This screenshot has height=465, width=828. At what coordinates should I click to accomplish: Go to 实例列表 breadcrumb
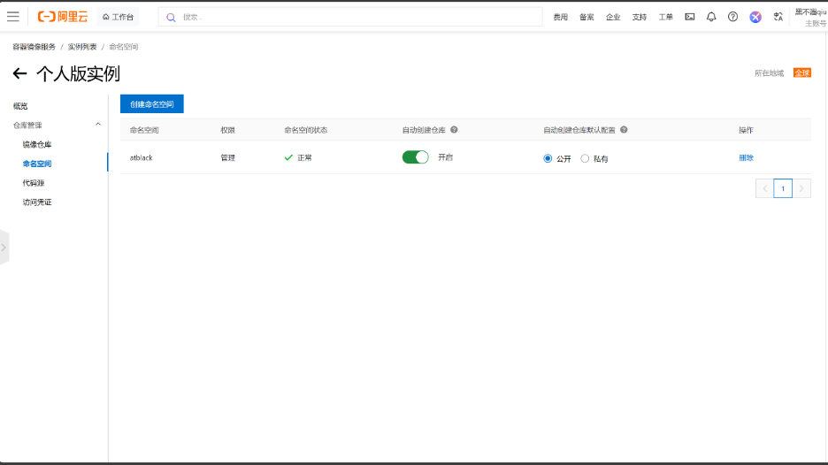tap(82, 47)
